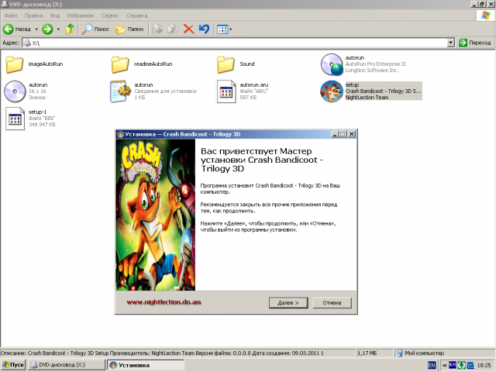Select the Sound folder

[x=236, y=64]
